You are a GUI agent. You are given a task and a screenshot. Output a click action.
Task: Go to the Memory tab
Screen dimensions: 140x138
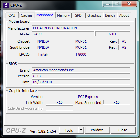pyautogui.click(x=63, y=15)
